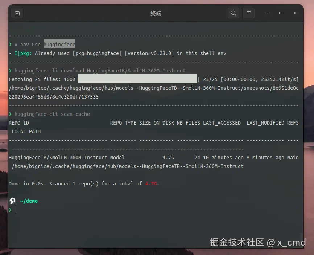This screenshot has width=314, height=255.
Task: Click the 终端 window title
Action: 156,13
